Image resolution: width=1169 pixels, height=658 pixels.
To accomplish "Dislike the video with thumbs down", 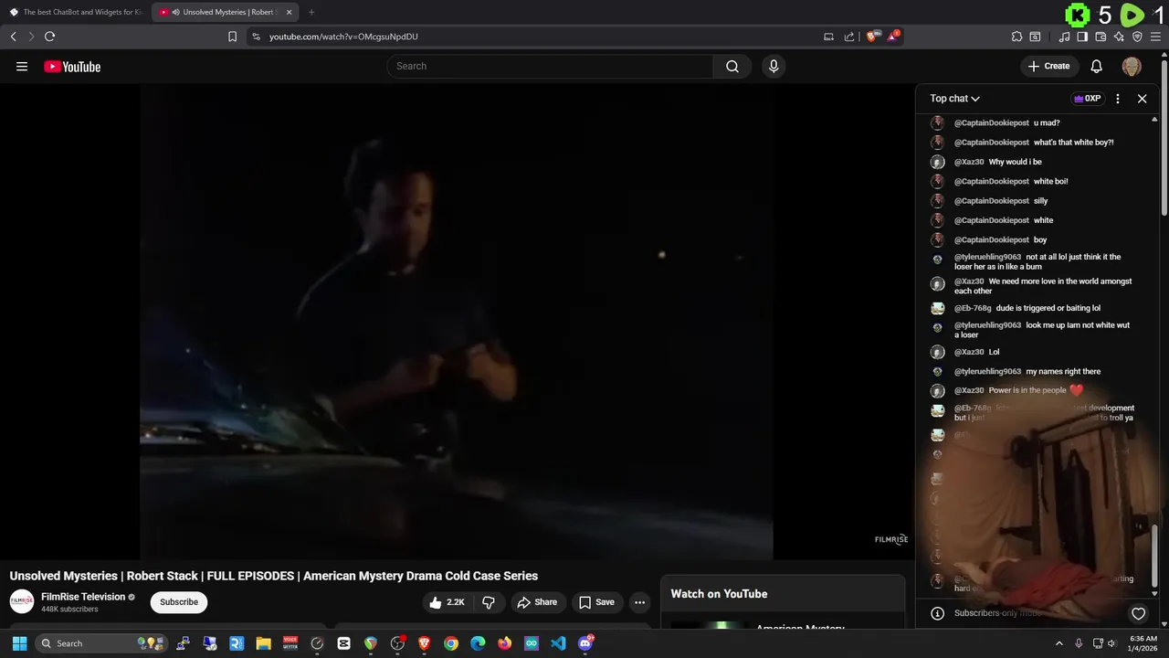I will [x=489, y=602].
